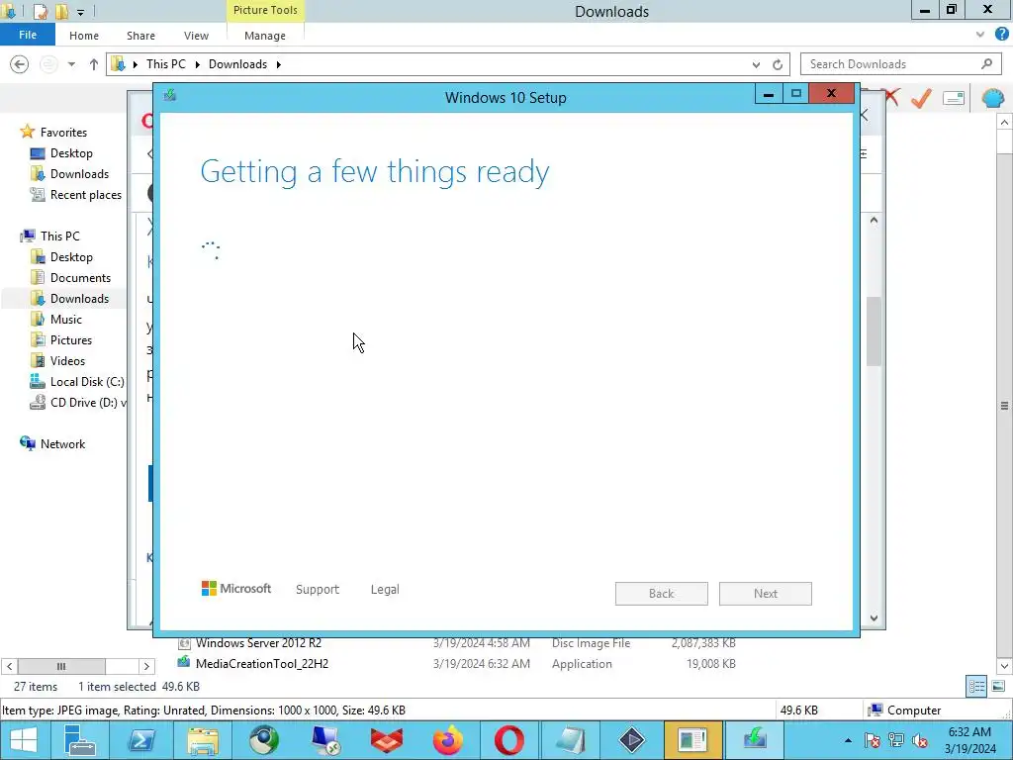Open the diamond play-symbol taskbar app
1013x760 pixels.
(x=631, y=740)
